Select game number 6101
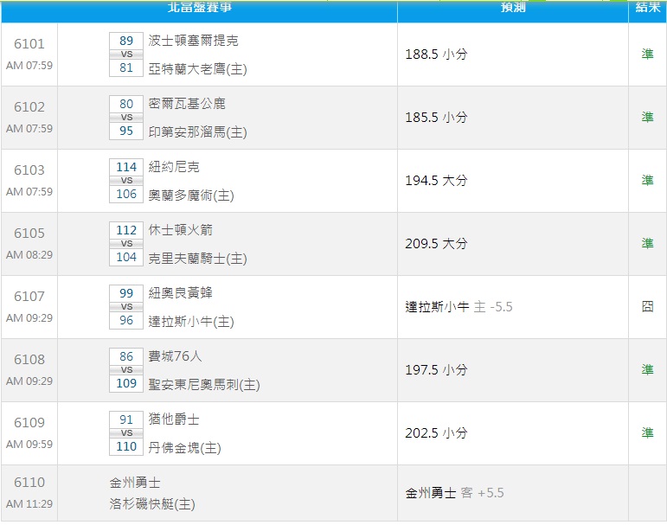 [29, 44]
